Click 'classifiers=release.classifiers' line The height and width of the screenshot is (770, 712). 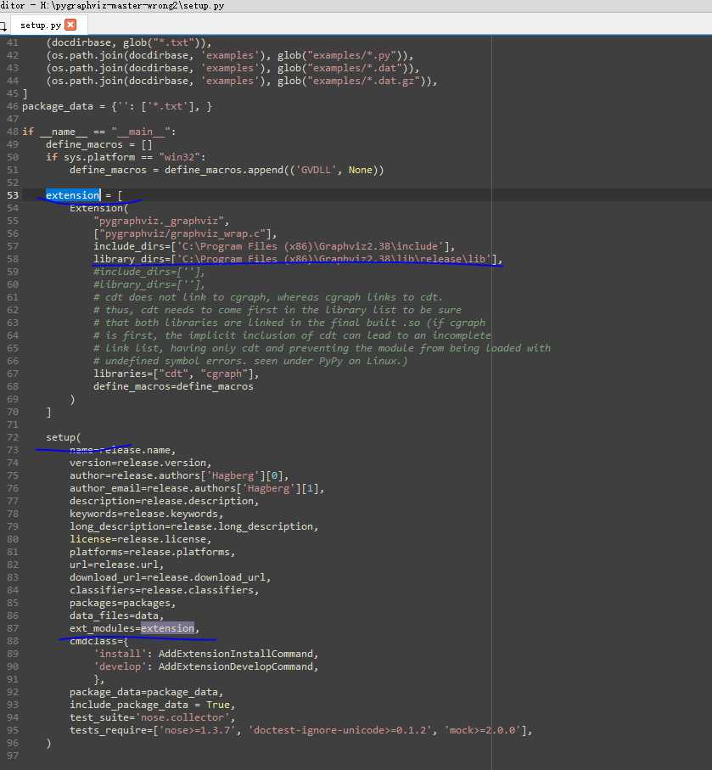[x=164, y=590]
